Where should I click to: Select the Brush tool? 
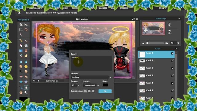click(26, 40)
